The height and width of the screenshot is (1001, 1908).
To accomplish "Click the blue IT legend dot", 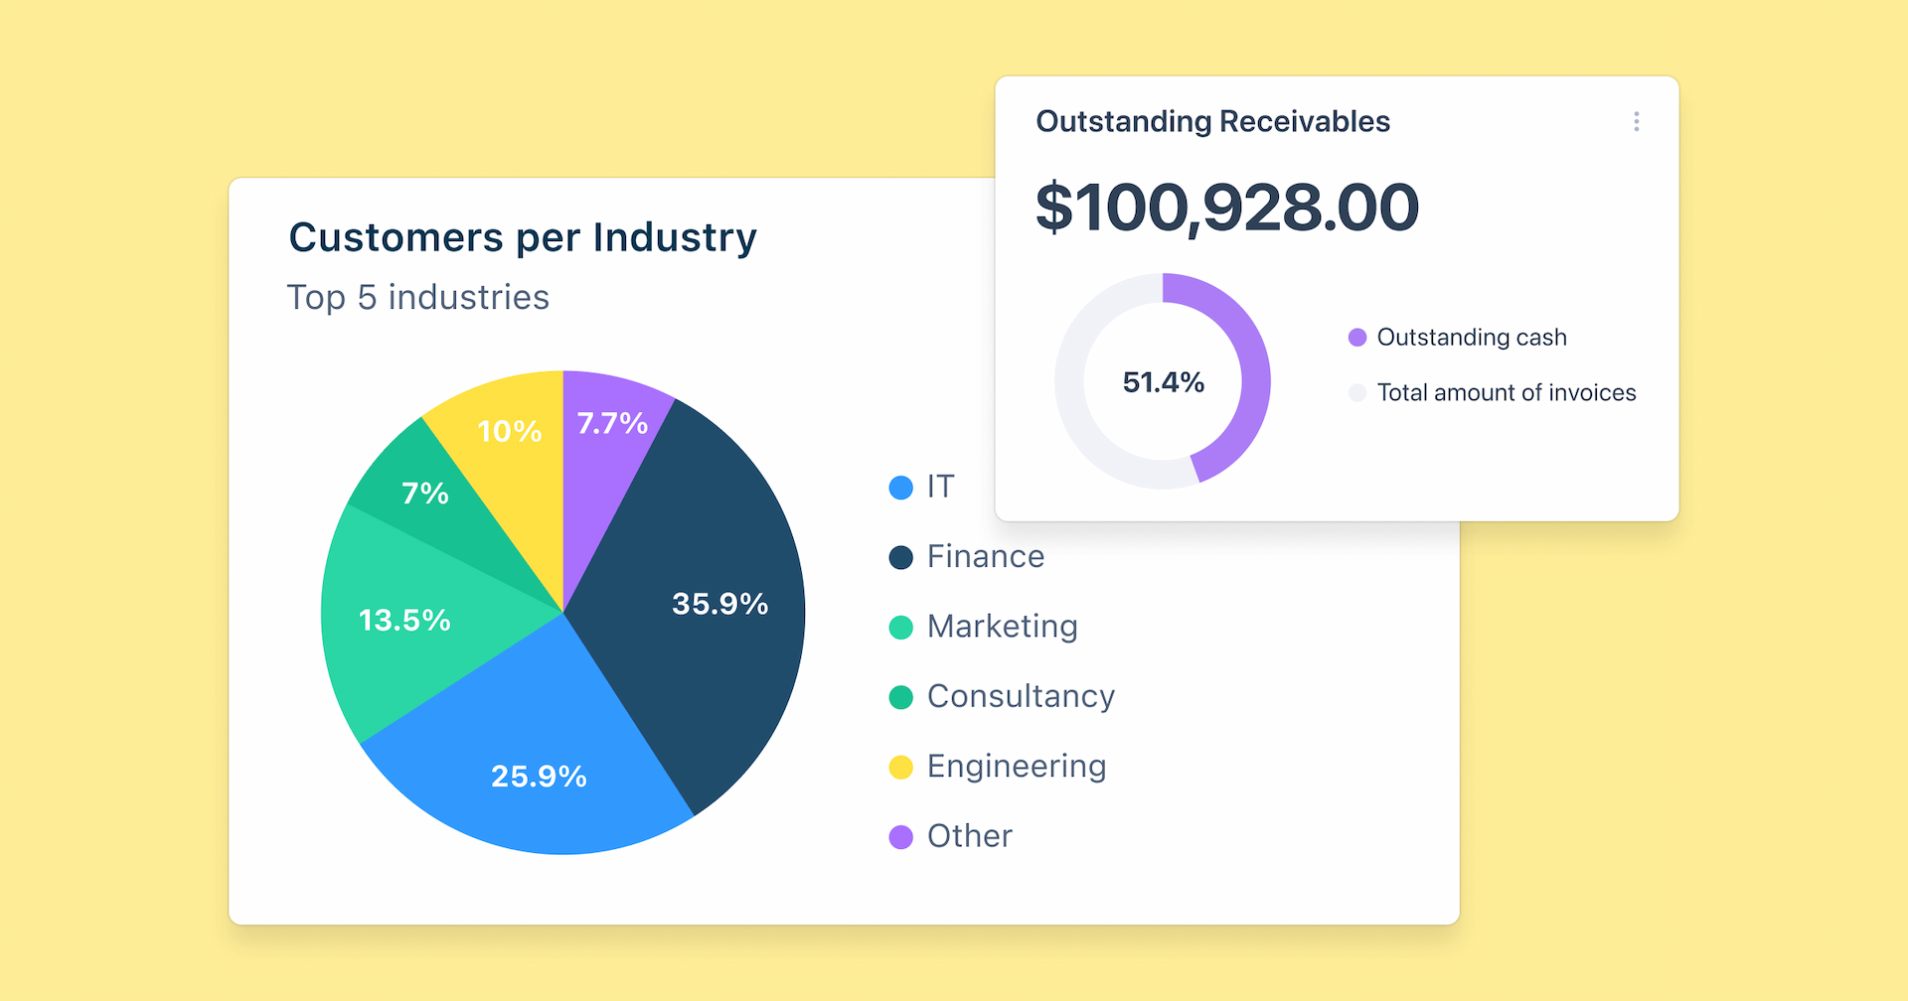I will [x=900, y=488].
